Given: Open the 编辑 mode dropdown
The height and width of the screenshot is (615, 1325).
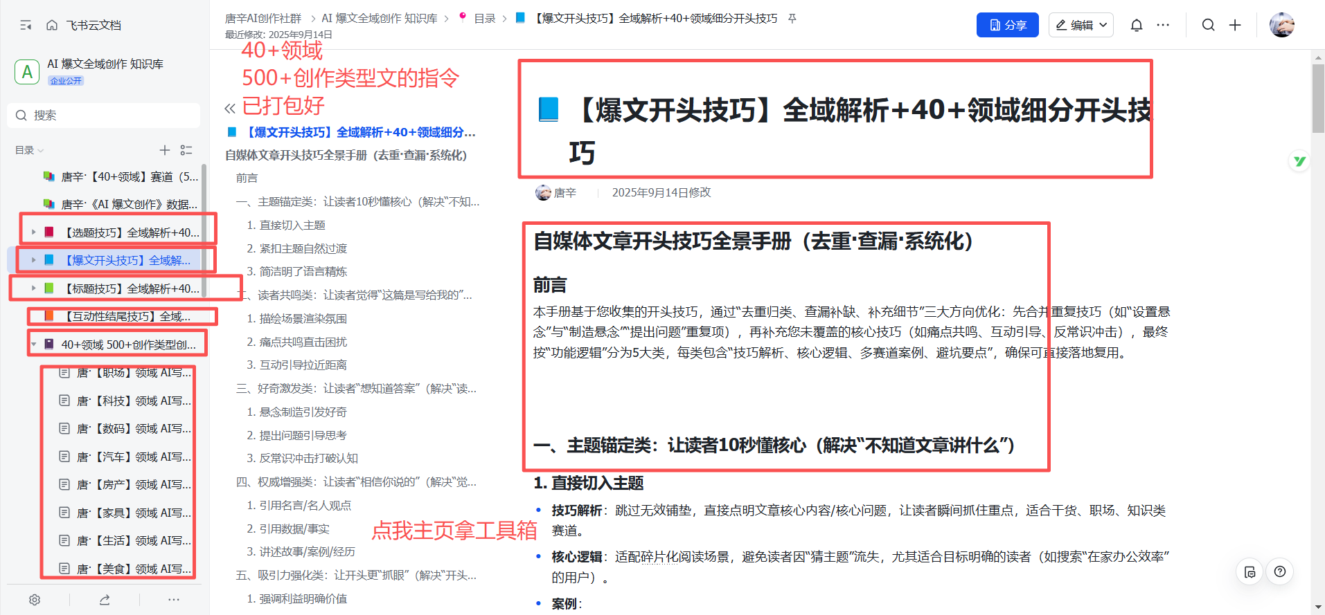Looking at the screenshot, I should 1081,26.
